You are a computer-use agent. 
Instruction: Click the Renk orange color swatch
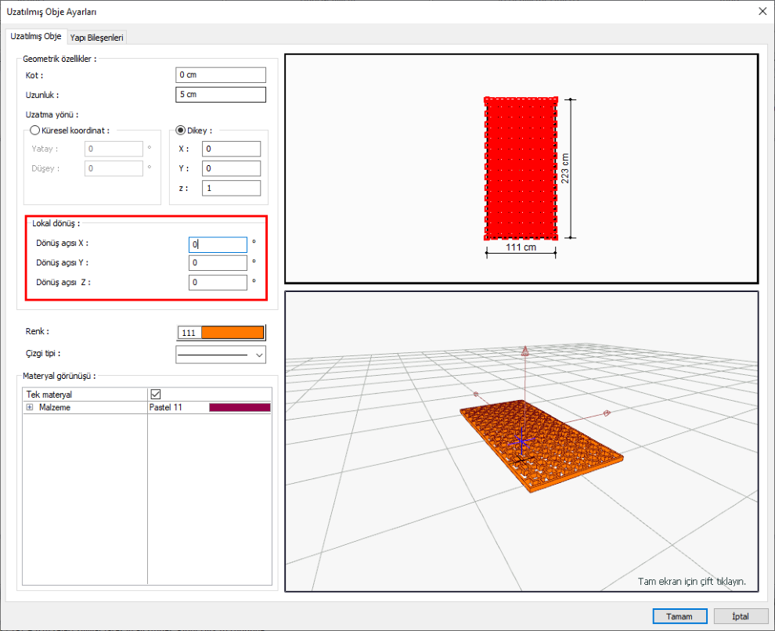pos(232,333)
